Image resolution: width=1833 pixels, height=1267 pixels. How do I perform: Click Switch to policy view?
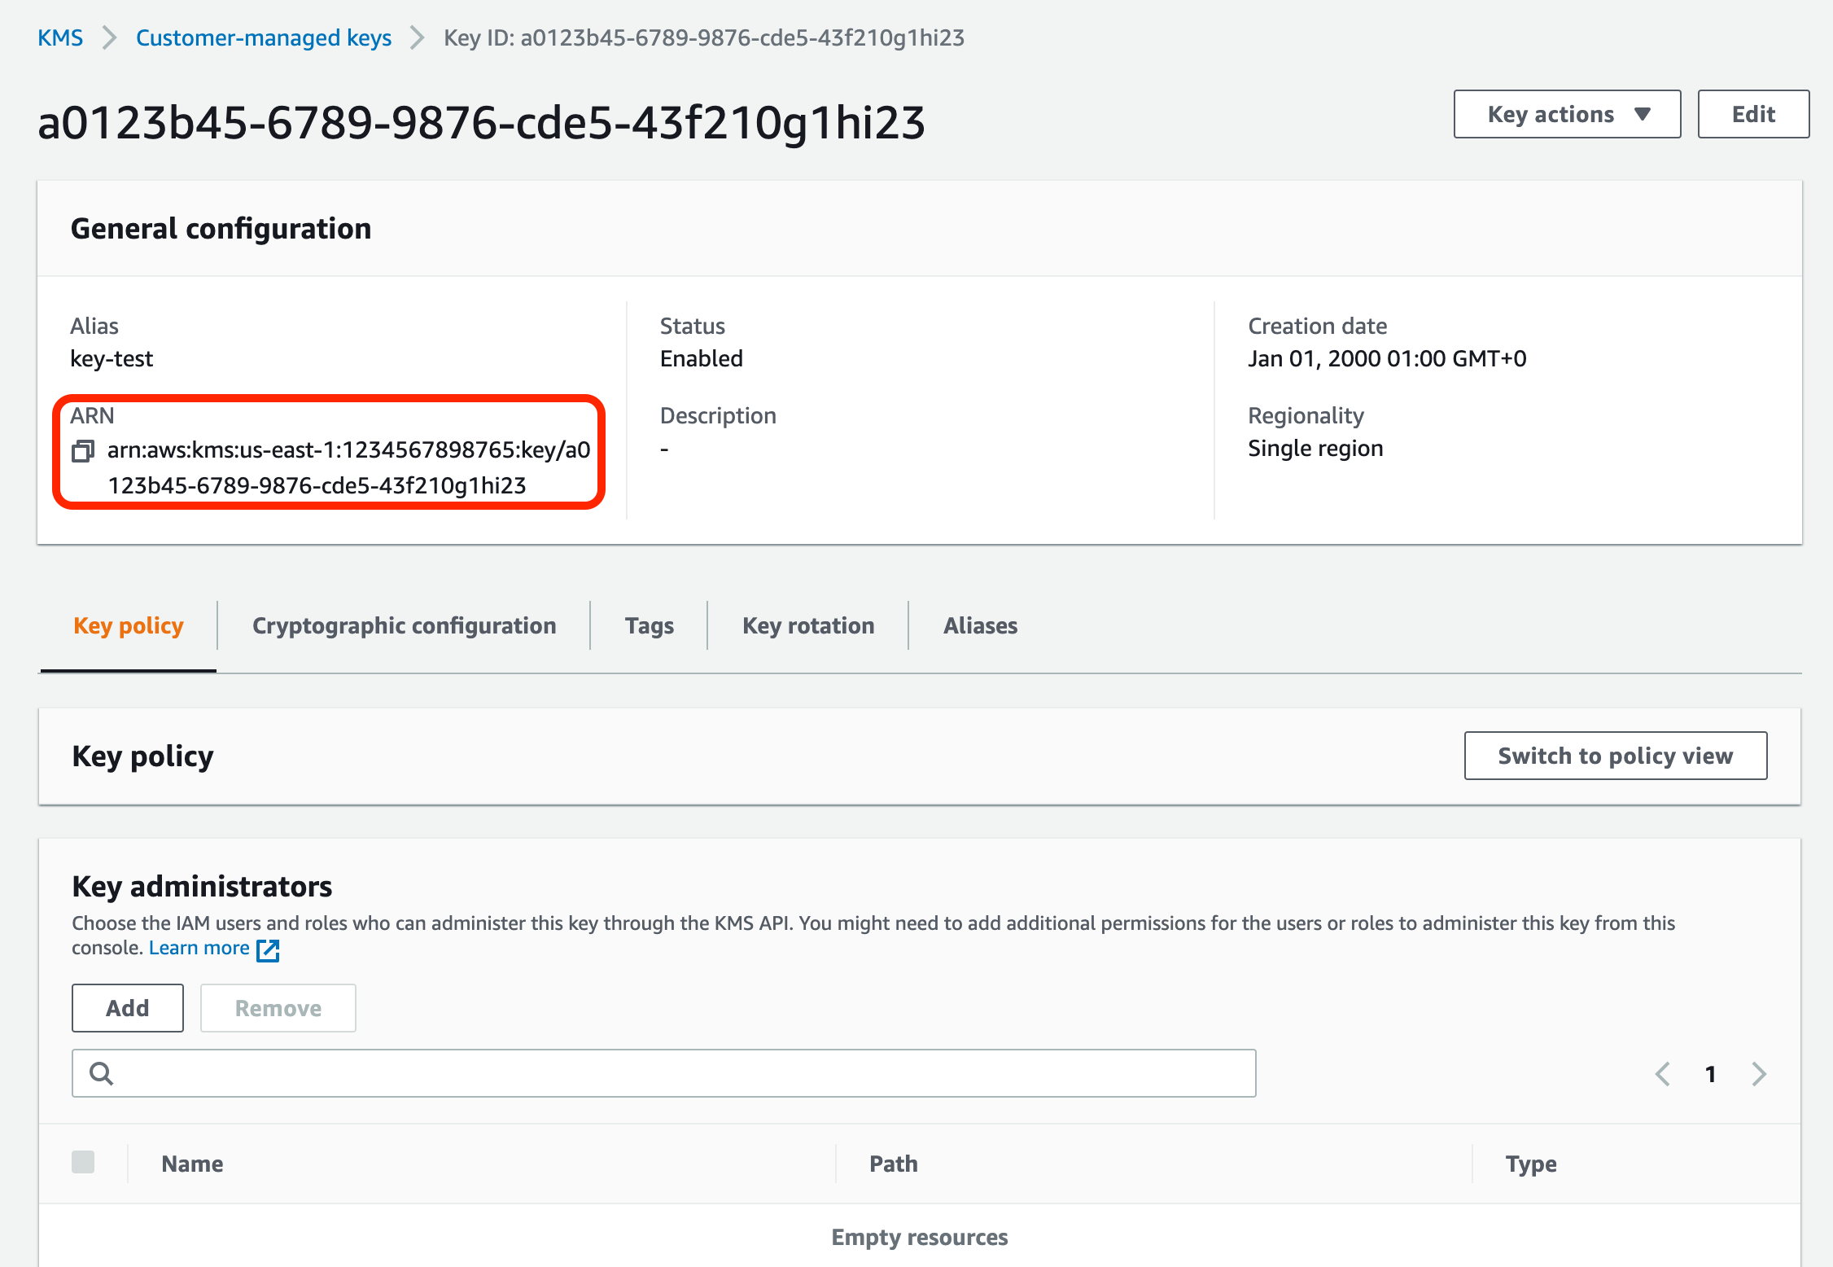1615,756
